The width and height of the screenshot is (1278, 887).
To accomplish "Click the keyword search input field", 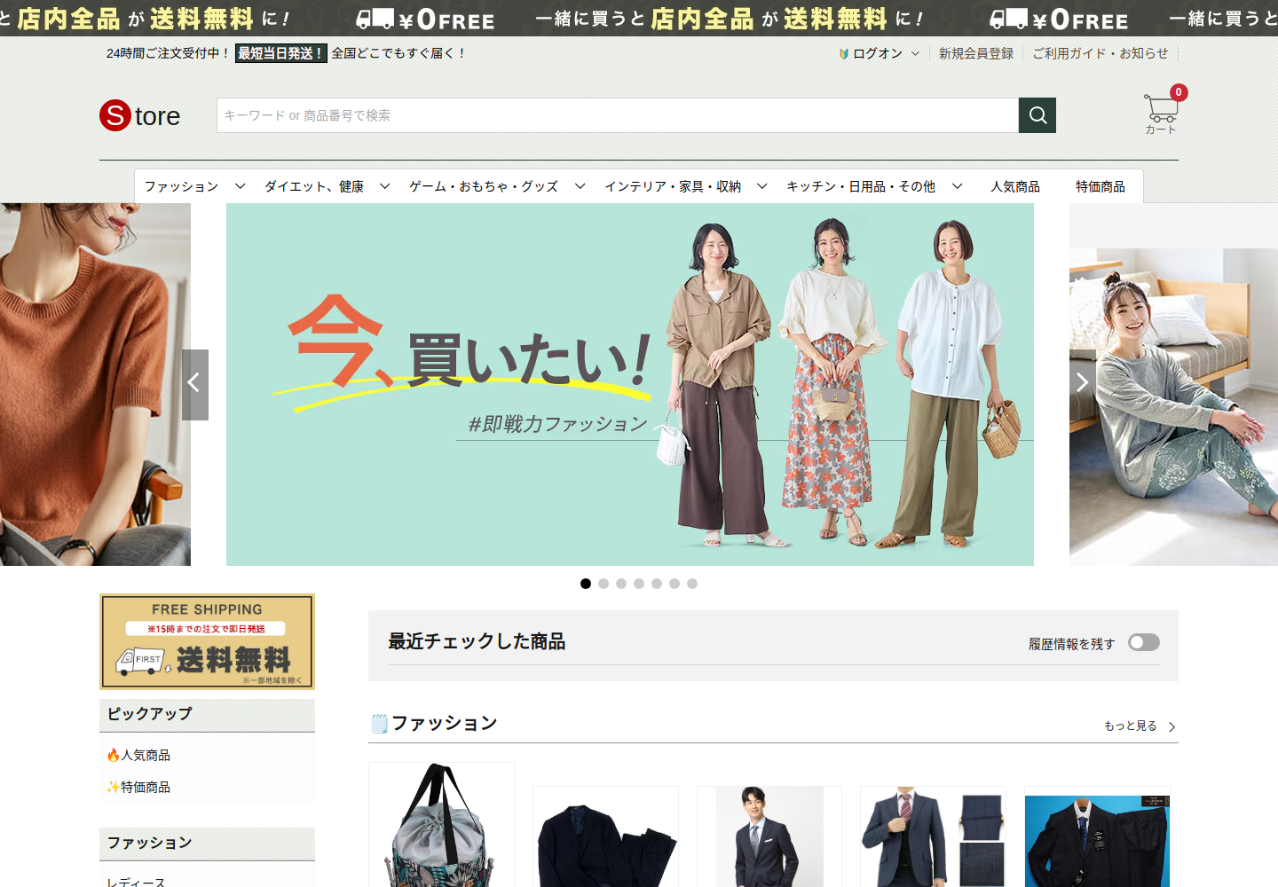I will [x=618, y=115].
